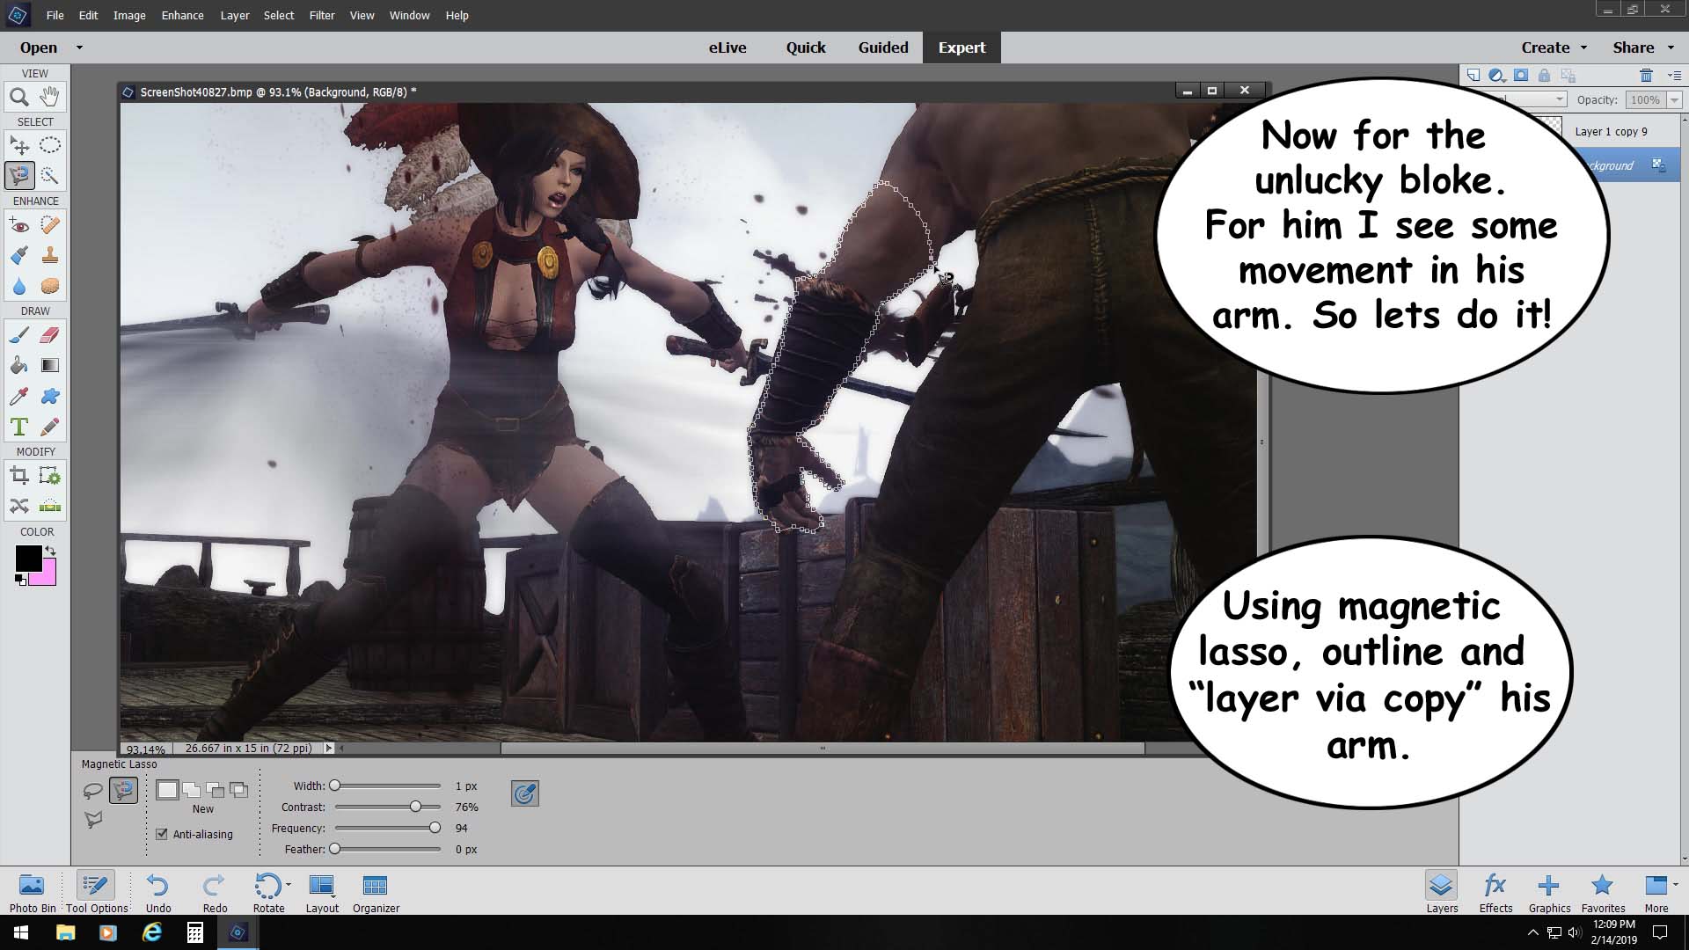The image size is (1689, 950).
Task: Select the Clone Stamp tool
Action: click(50, 256)
